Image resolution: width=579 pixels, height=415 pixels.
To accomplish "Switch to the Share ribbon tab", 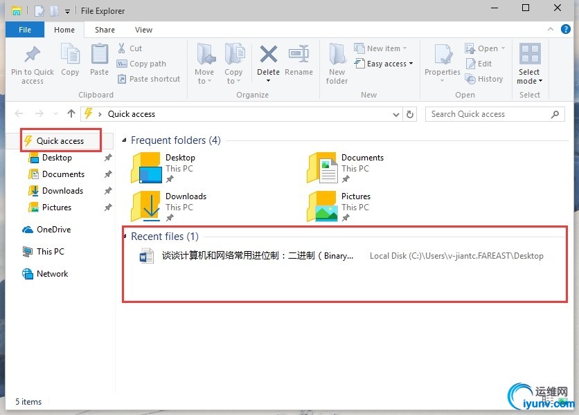I will tap(105, 30).
